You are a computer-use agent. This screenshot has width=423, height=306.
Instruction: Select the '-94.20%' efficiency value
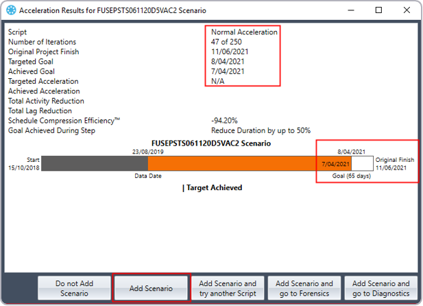coord(224,121)
